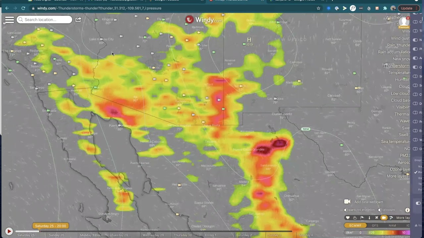The image size is (424, 238).
Task: Click the Phoenix city label
Action: [x=153, y=68]
